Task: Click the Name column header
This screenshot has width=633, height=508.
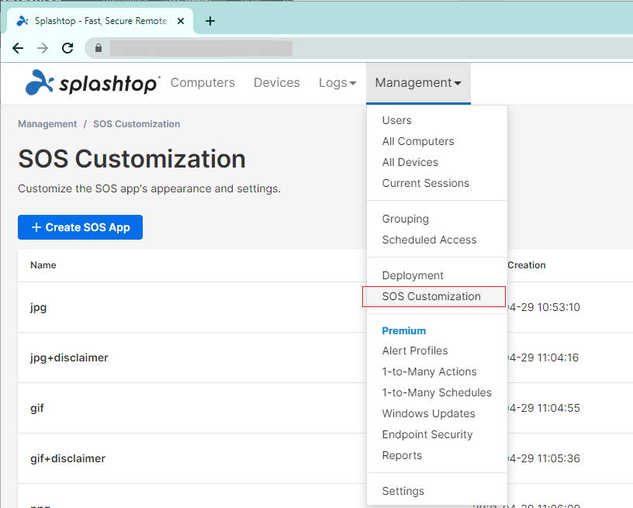Action: pyautogui.click(x=43, y=265)
